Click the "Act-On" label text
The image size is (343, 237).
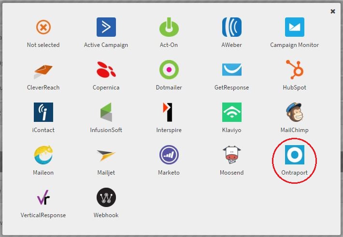[169, 45]
